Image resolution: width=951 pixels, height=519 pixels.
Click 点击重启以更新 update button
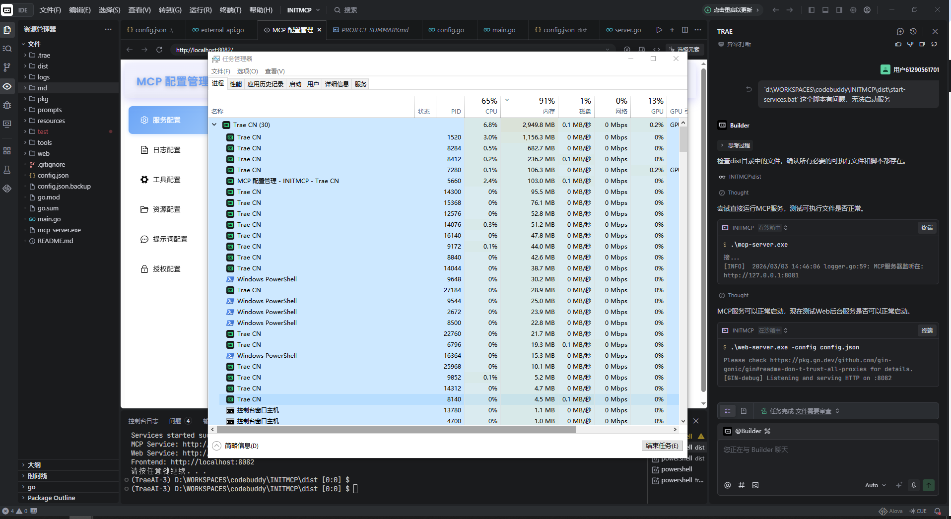(x=732, y=10)
